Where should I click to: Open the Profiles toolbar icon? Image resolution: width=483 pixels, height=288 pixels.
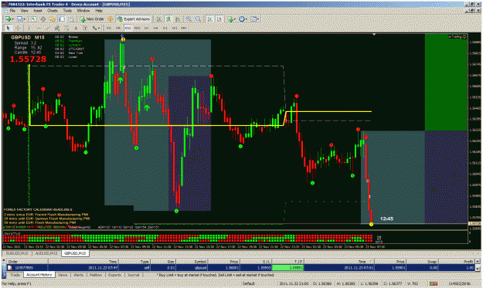(20, 19)
